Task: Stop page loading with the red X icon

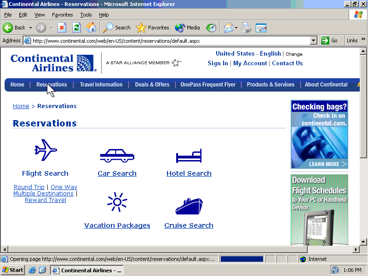Action: tap(62, 28)
